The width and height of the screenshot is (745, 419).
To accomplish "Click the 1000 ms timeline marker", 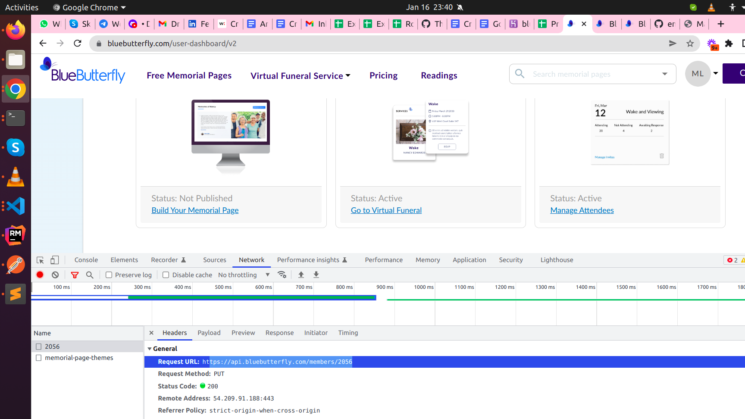I will point(424,287).
